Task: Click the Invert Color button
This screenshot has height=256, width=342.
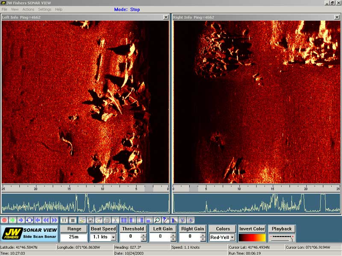Action: [x=252, y=229]
